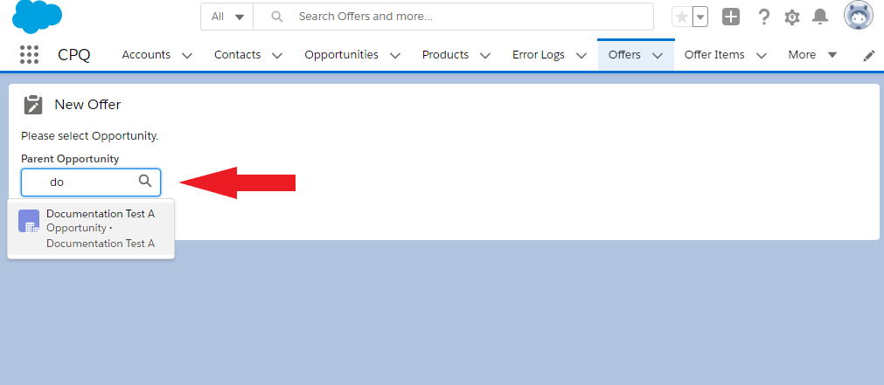Click the Salesforce cloud logo
The width and height of the screenshot is (884, 385).
tap(38, 17)
